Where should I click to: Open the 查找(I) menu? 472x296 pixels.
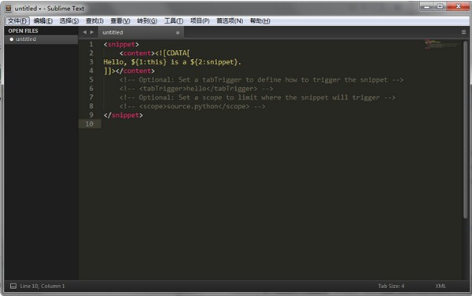pos(94,20)
